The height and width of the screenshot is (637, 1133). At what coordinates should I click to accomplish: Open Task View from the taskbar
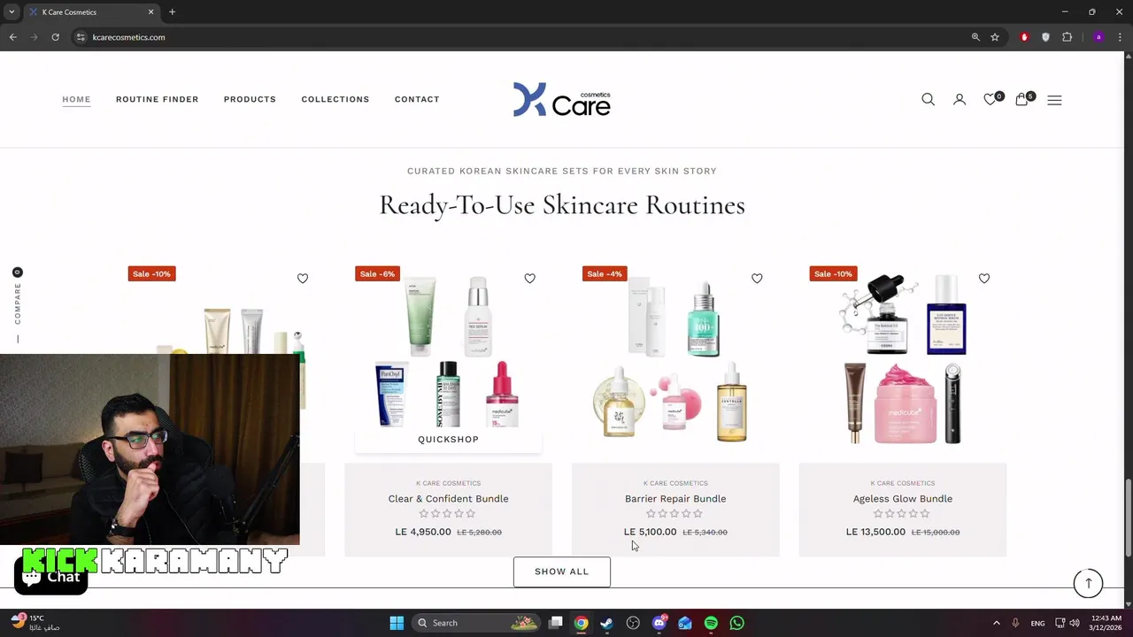(x=555, y=623)
